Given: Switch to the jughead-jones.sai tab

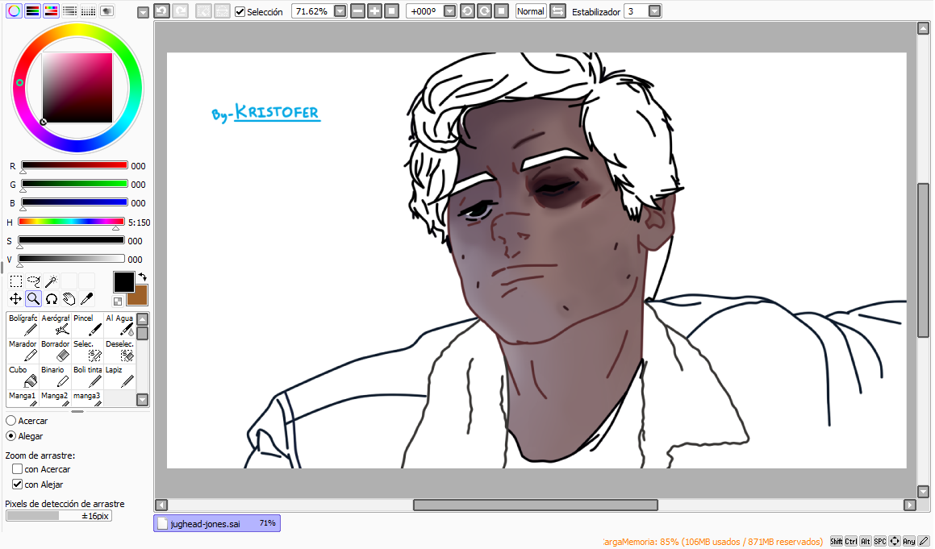Looking at the screenshot, I should click(x=217, y=523).
